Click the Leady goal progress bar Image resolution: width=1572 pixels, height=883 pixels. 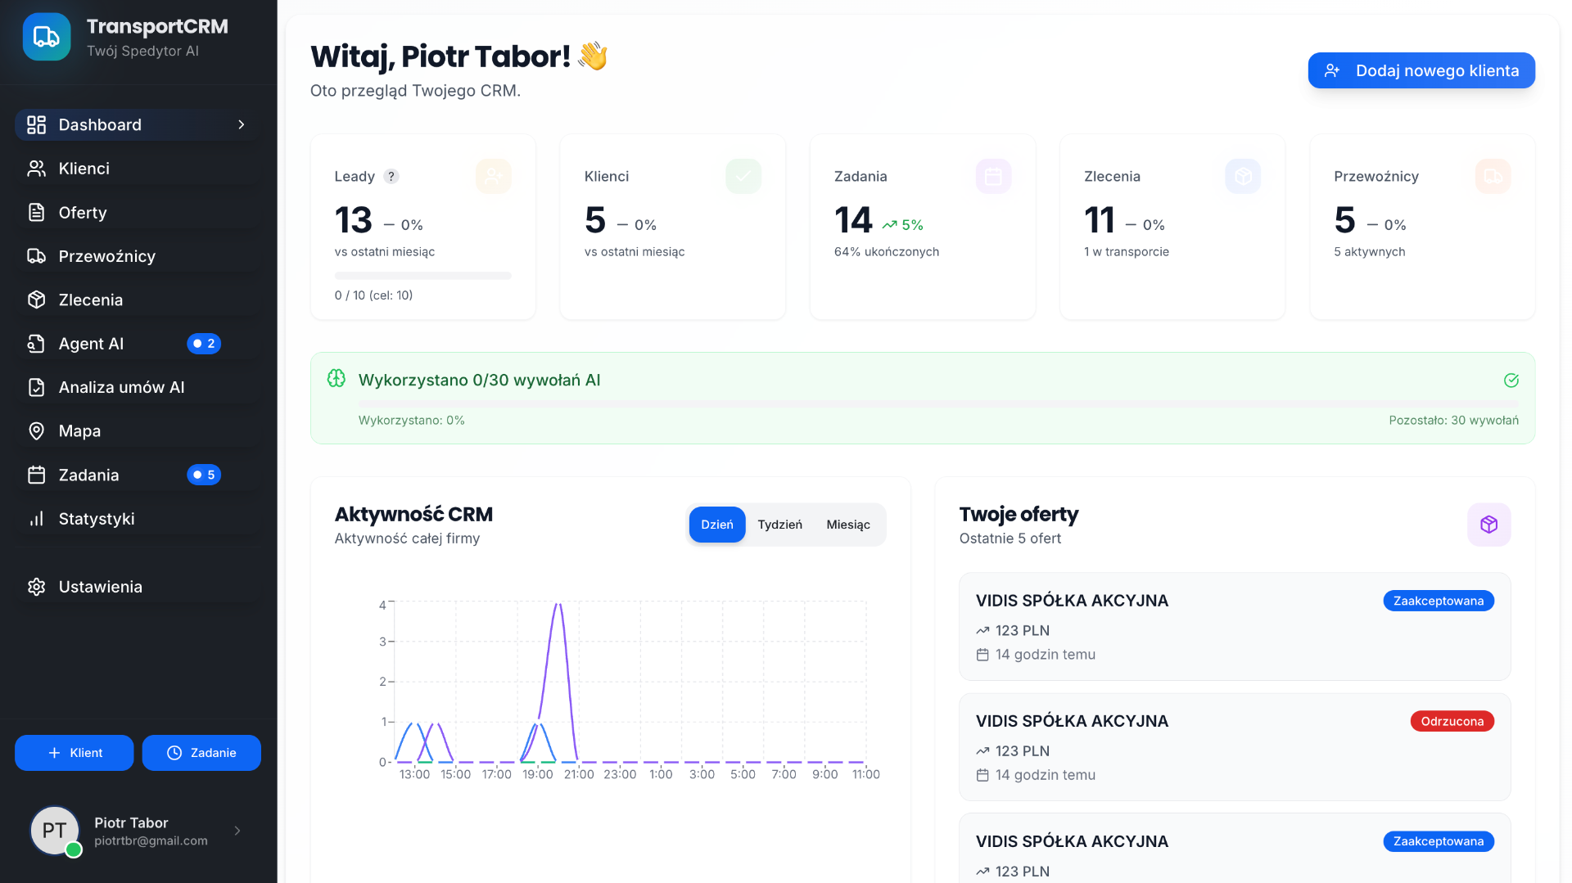click(422, 276)
